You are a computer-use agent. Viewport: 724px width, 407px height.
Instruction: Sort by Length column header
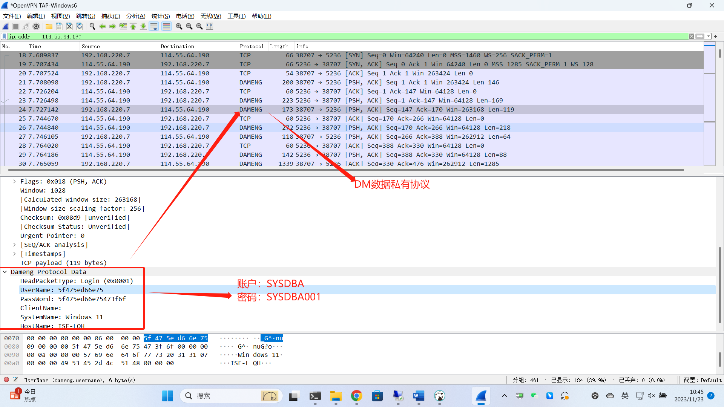[x=281, y=46]
